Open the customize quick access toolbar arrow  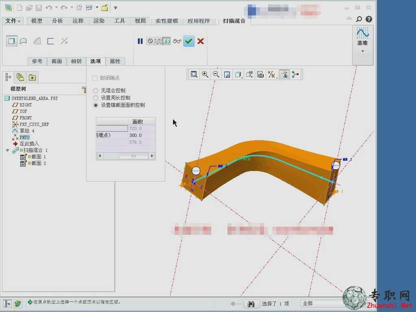click(115, 8)
